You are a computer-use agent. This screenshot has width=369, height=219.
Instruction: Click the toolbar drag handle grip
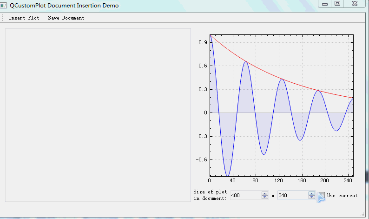click(x=2, y=18)
